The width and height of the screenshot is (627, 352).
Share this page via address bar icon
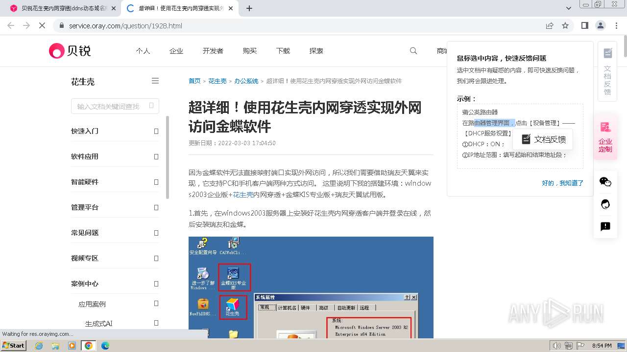tap(550, 25)
